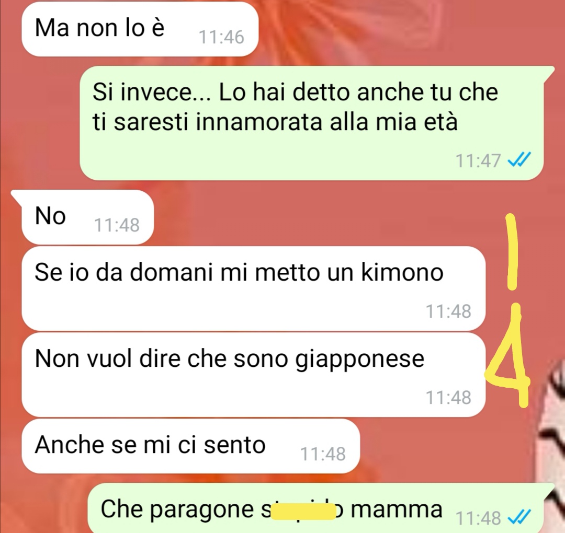
Task: Click the blue read-receipt checkmarks at 11:47
Action: [x=519, y=160]
